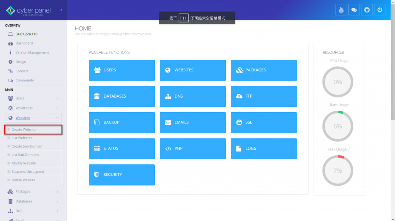Open the USERS function tile

[122, 70]
